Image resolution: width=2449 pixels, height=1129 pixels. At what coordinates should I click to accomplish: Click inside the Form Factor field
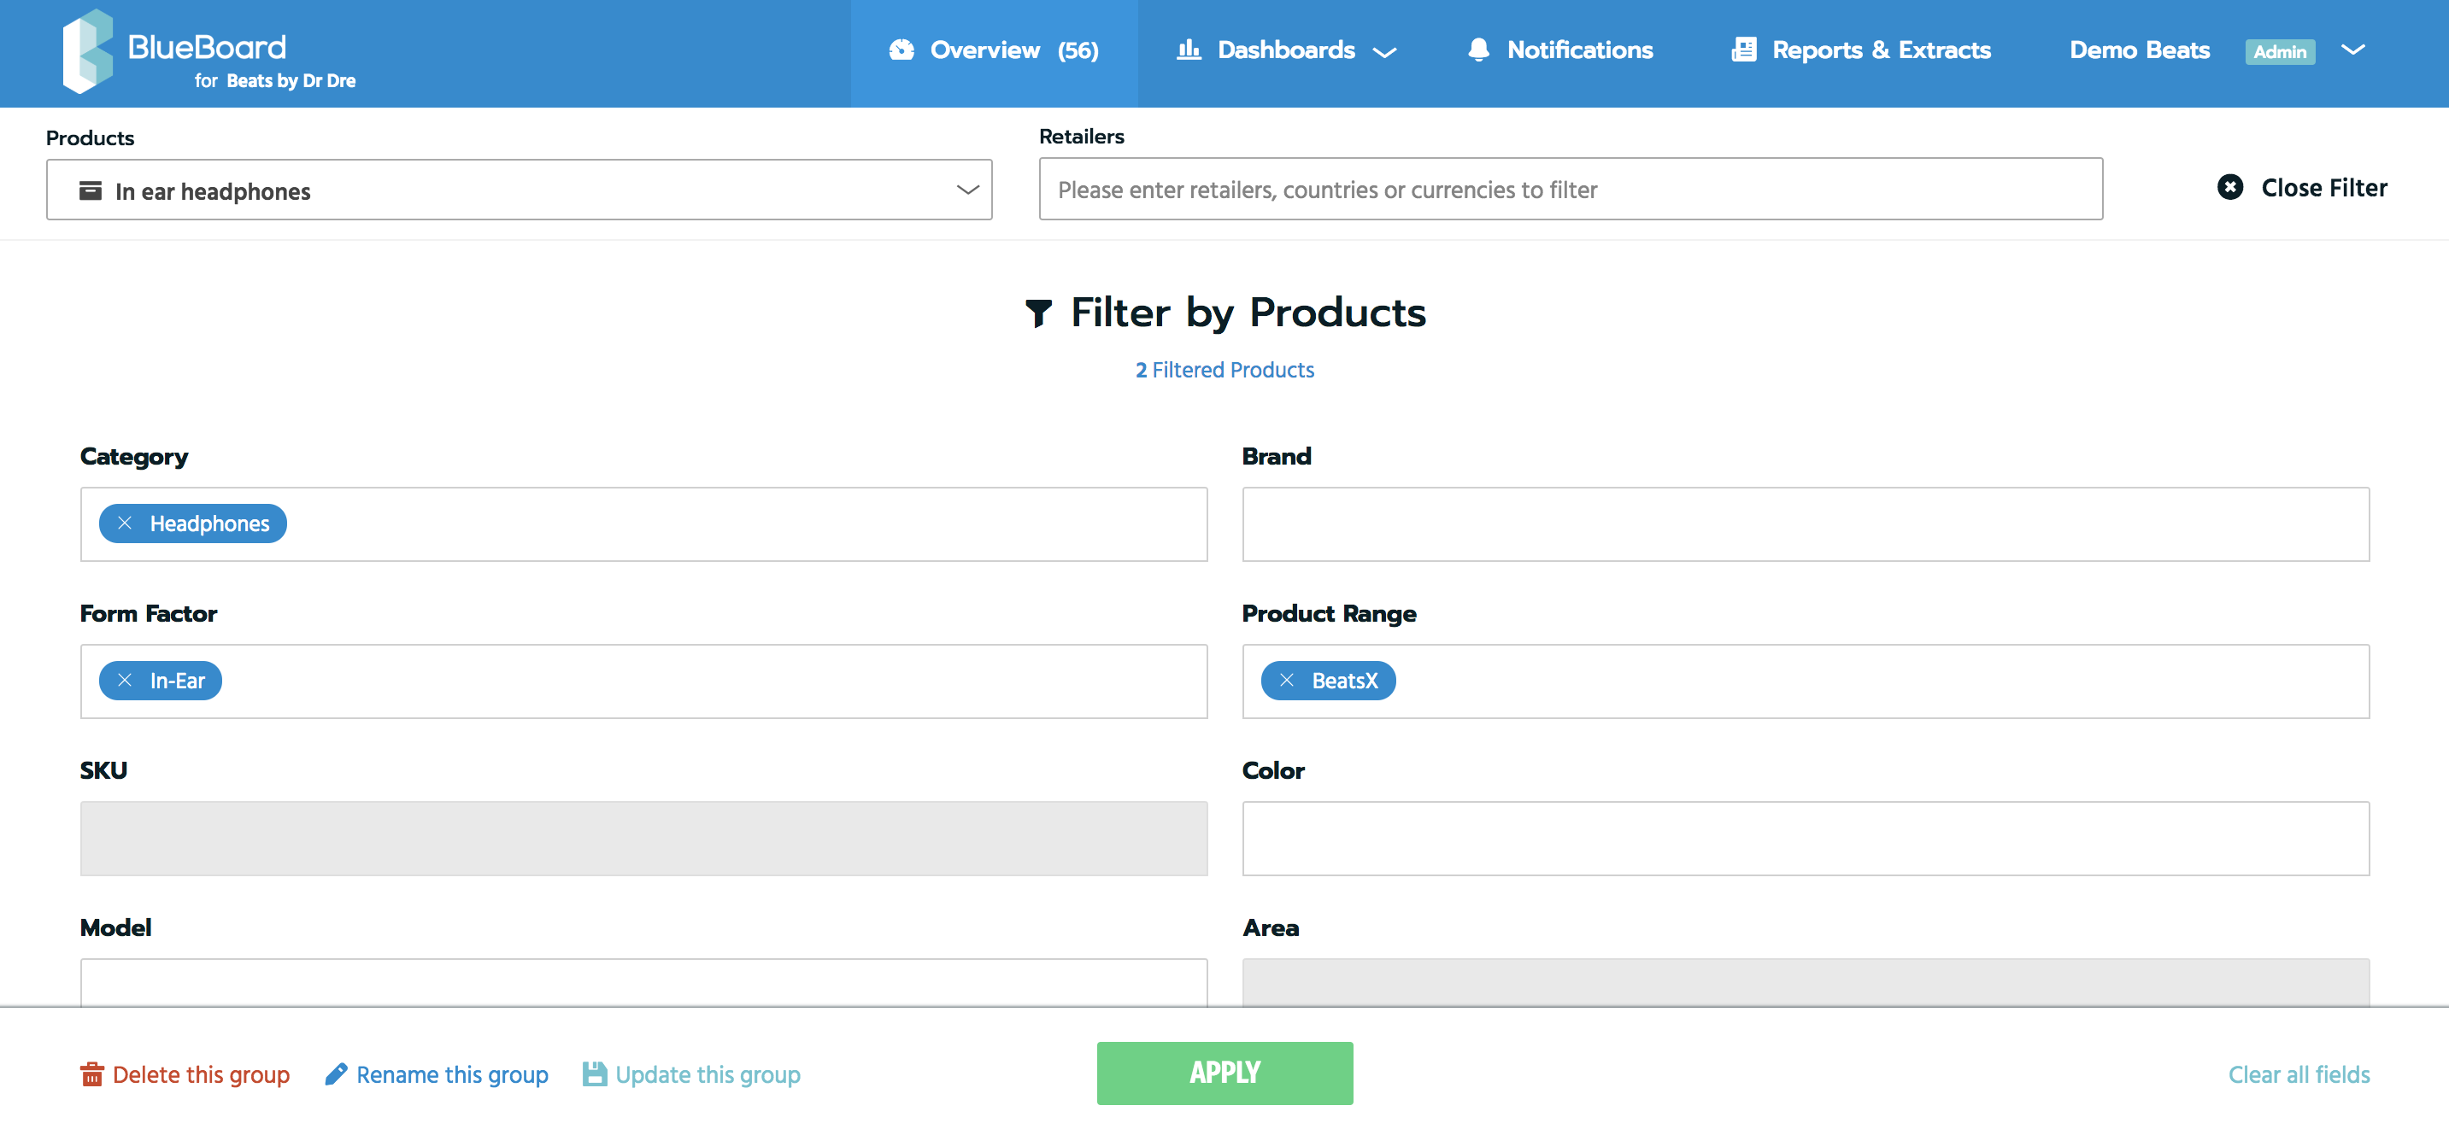click(643, 681)
